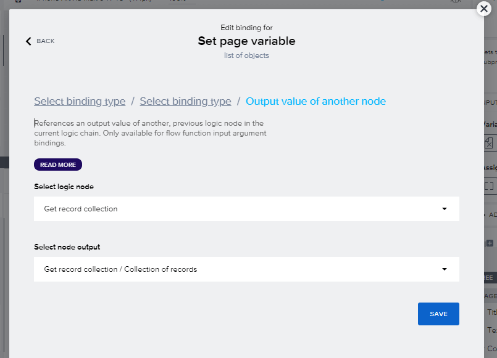Click the back arrow icon
Viewport: 497px width, 358px height.
click(x=28, y=41)
